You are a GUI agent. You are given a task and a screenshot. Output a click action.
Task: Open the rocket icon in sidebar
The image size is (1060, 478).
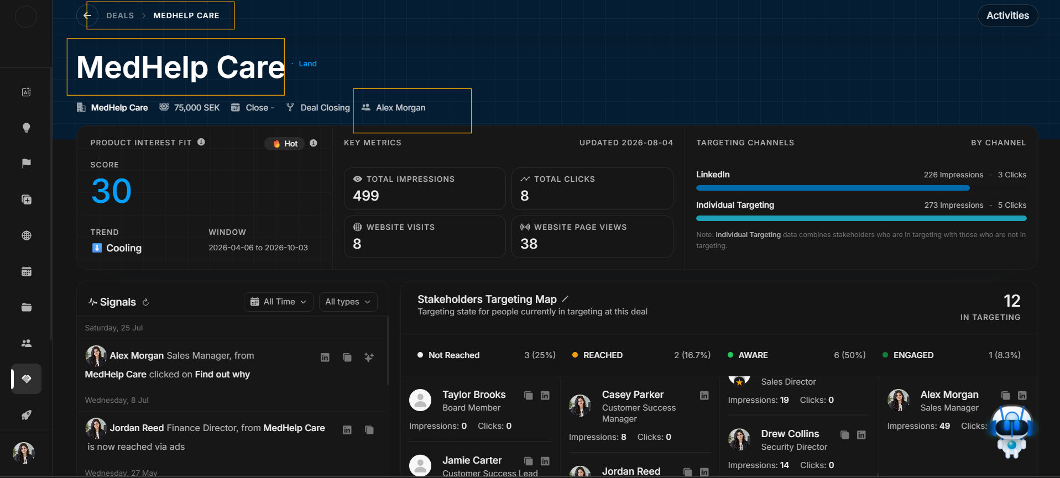coord(26,415)
